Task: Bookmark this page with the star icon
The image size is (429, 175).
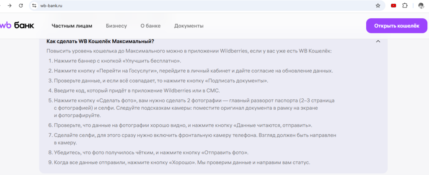Action: (x=378, y=5)
